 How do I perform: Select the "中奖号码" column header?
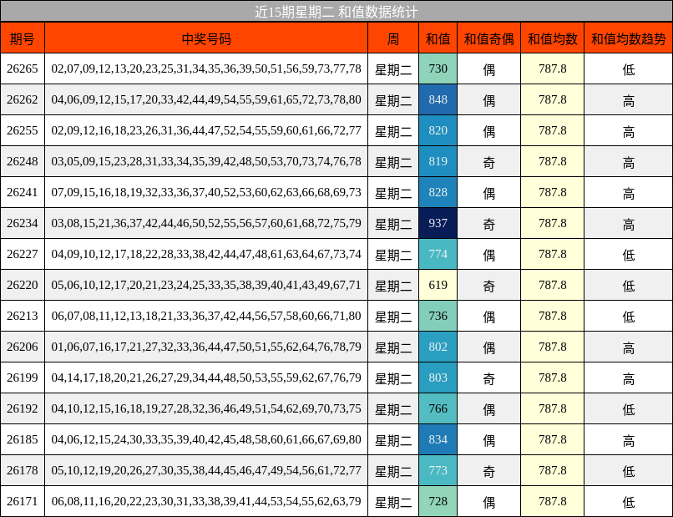(206, 38)
